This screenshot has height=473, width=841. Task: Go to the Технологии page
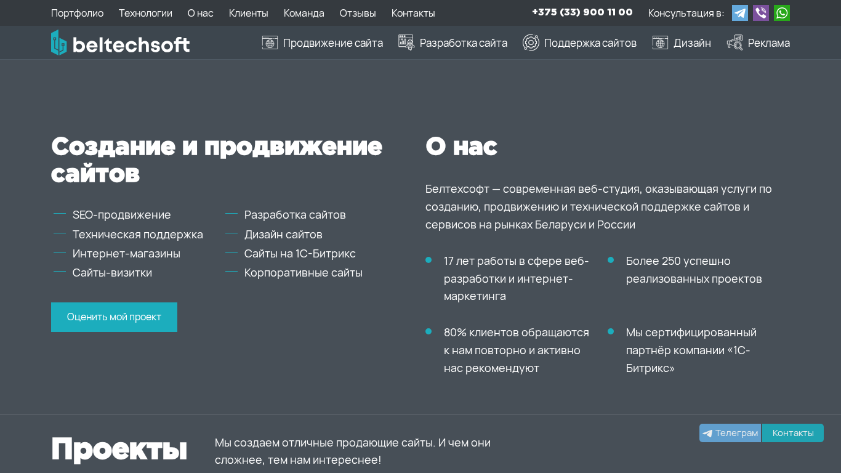point(145,13)
